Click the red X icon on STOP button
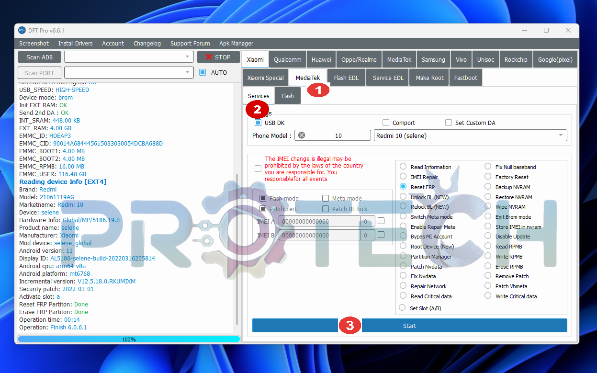The height and width of the screenshot is (373, 597). pos(209,57)
